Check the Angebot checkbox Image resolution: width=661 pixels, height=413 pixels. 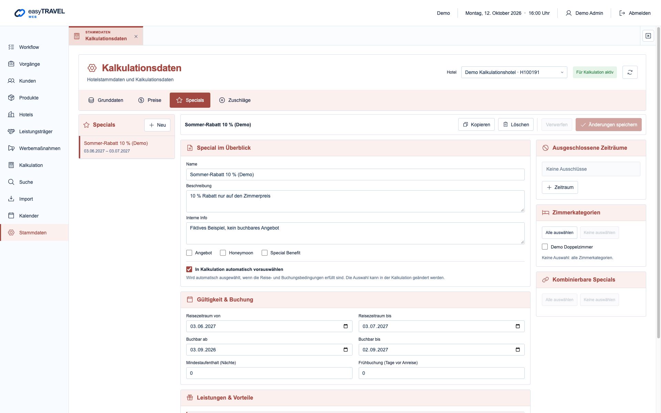tap(189, 253)
